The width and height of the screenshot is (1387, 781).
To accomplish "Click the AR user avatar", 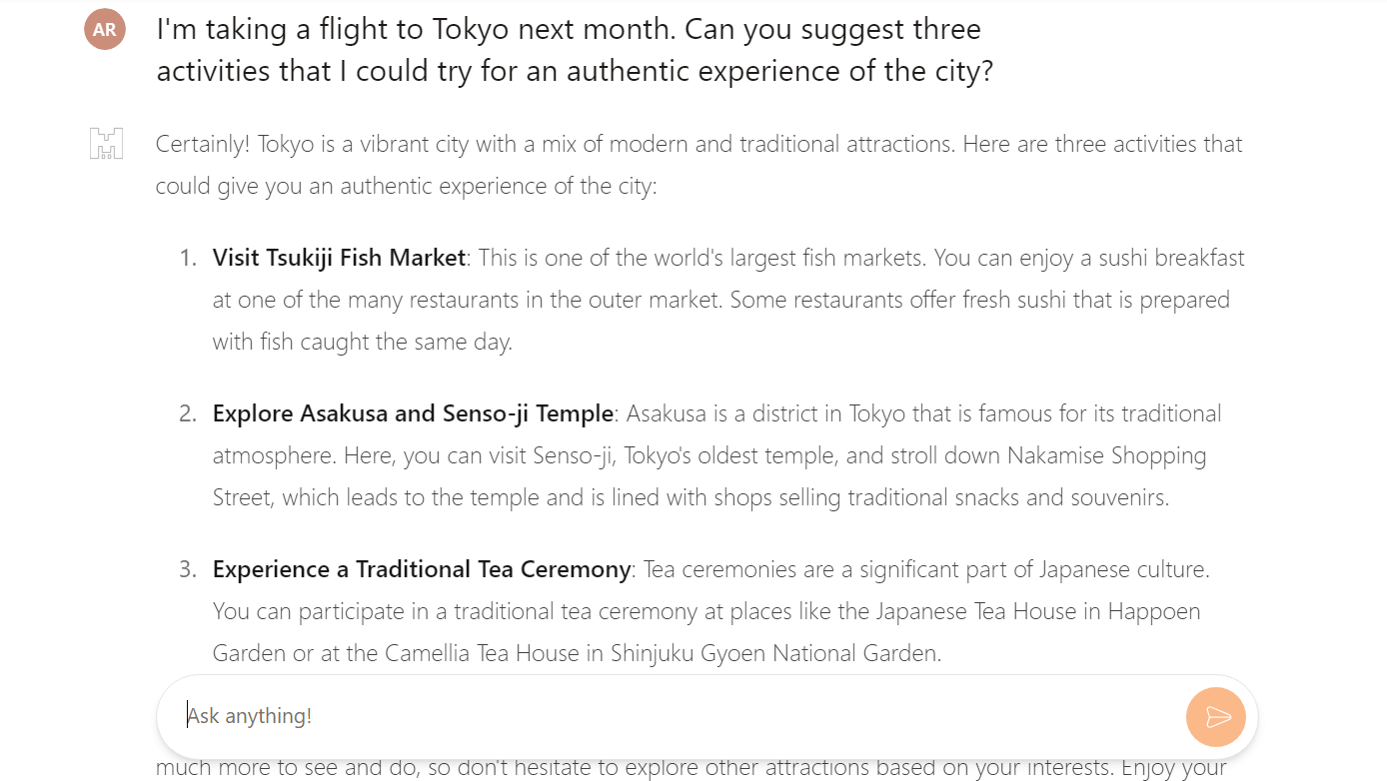I will pos(105,30).
